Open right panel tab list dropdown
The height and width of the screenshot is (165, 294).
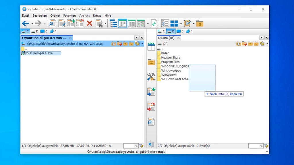(x=262, y=38)
